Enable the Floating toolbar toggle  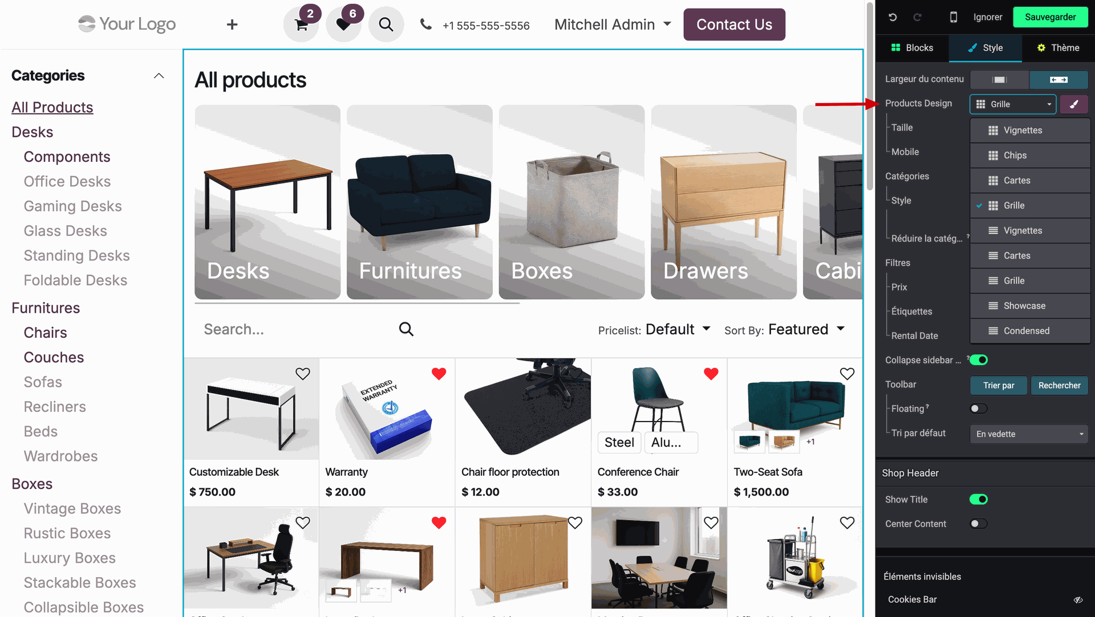[x=979, y=408]
